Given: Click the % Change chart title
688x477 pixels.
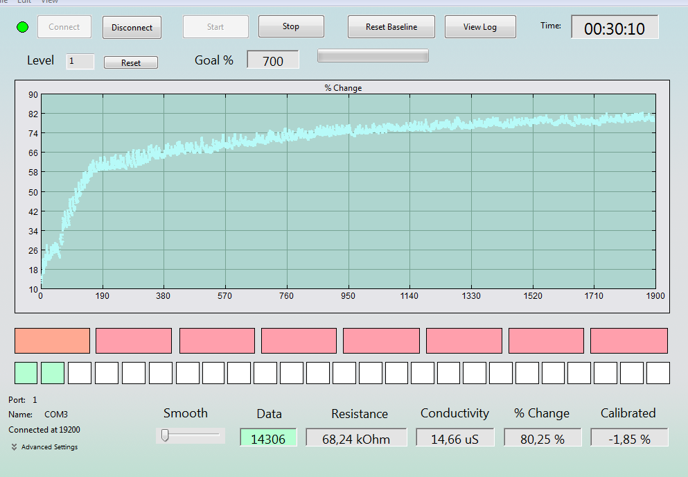Looking at the screenshot, I should pos(343,88).
